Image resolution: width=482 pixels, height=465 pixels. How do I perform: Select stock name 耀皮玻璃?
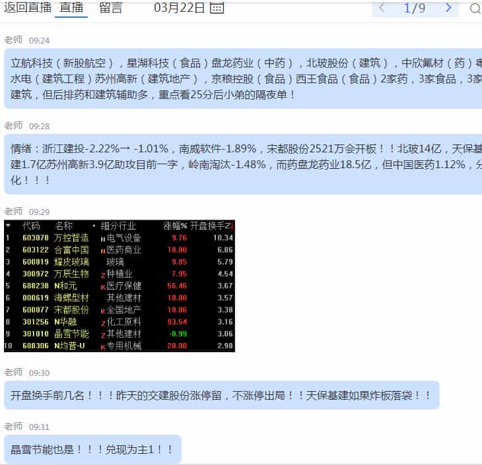(71, 262)
